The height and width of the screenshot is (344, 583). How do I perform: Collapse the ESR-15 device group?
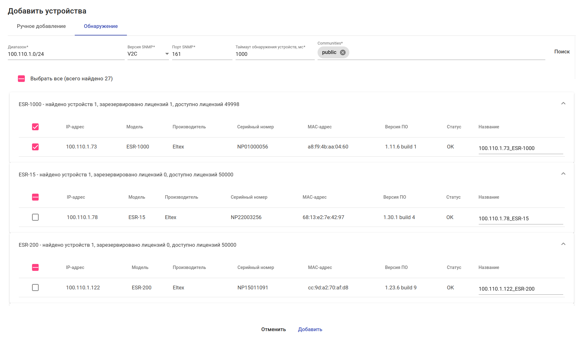pos(563,174)
